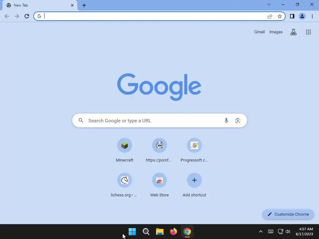Open the lichess.org shortcut
319x239 pixels.
pyautogui.click(x=125, y=185)
